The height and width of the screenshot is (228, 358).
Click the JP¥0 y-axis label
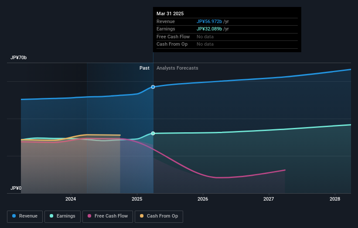16,188
